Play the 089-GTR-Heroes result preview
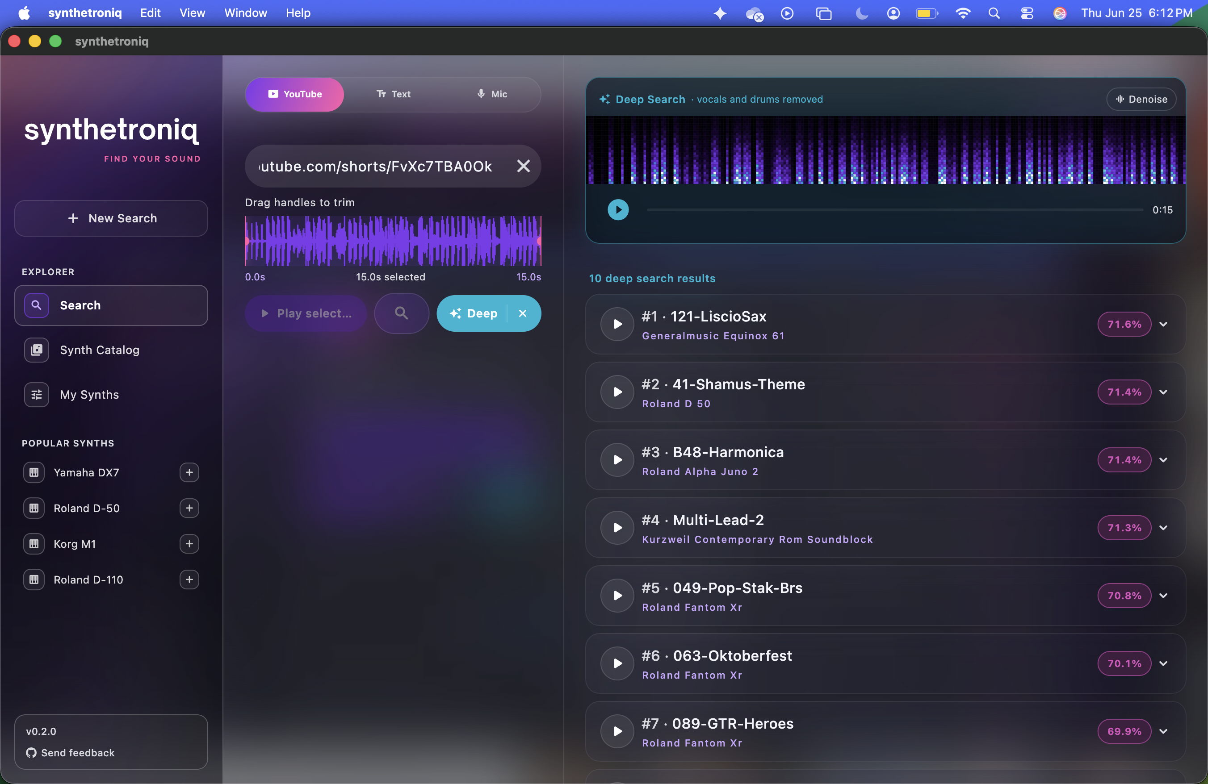 point(617,731)
